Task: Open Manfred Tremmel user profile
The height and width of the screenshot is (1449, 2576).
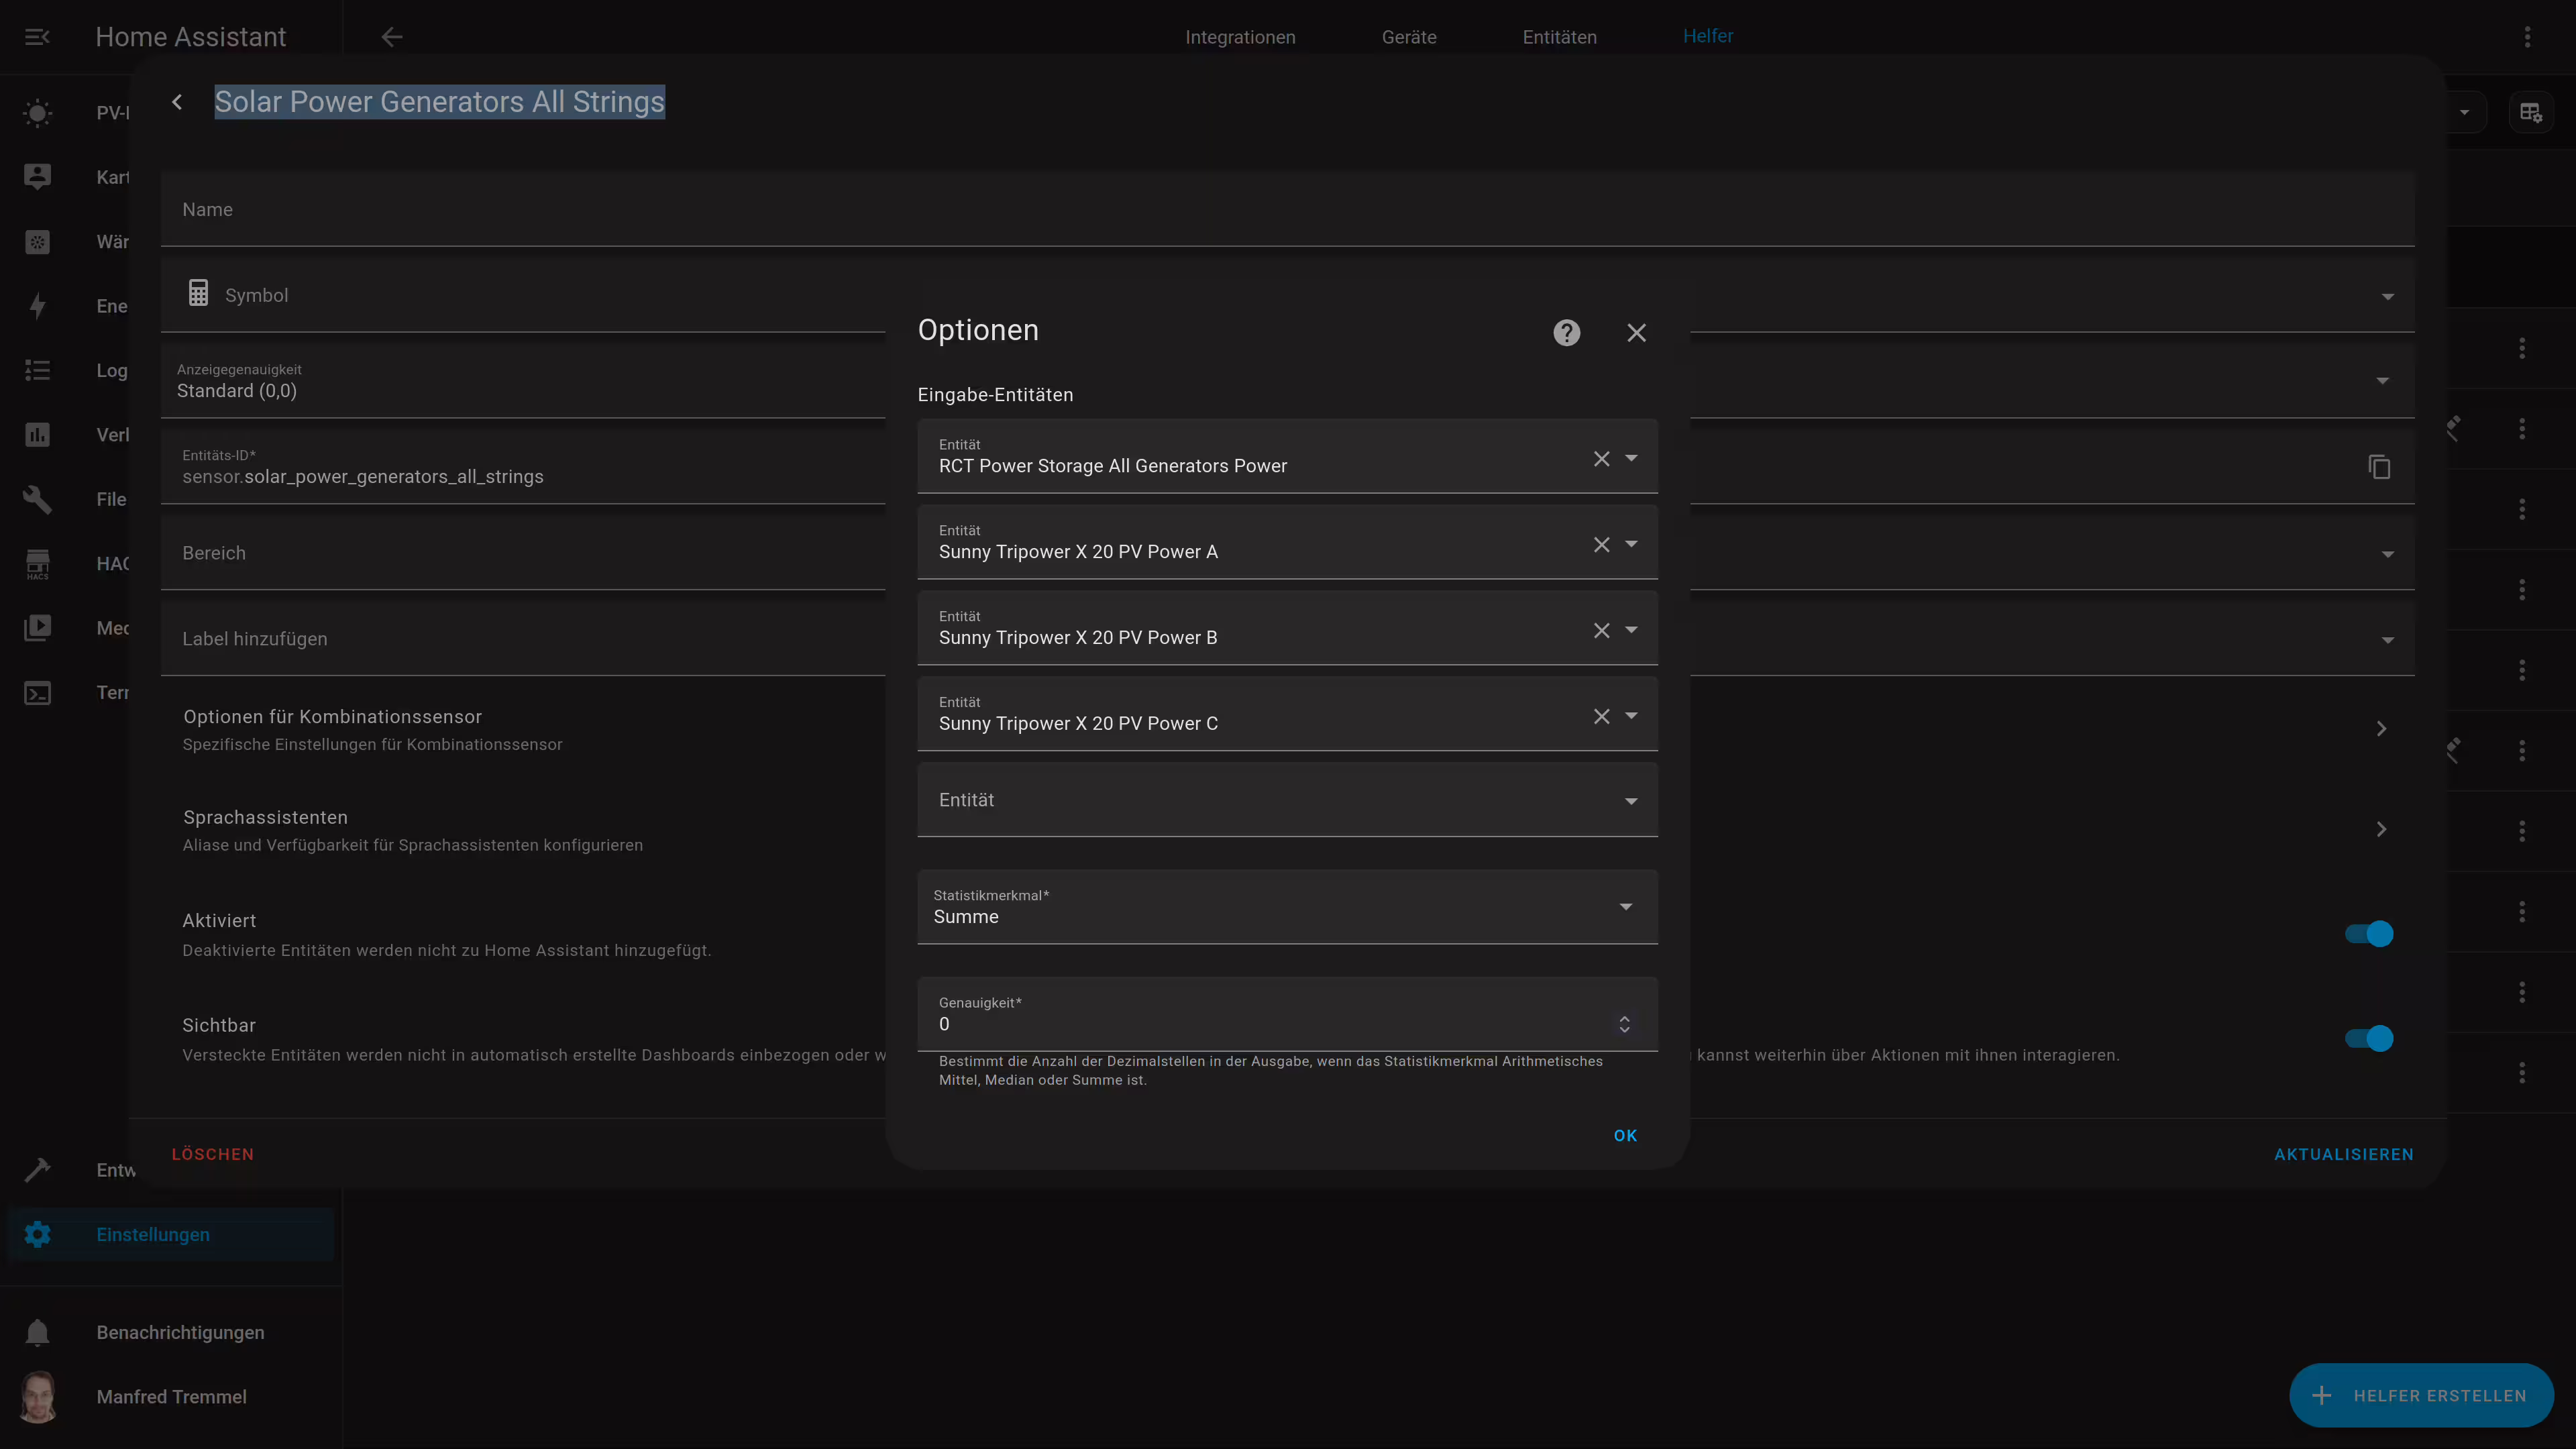Action: pyautogui.click(x=171, y=1397)
